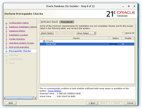The height and width of the screenshot is (109, 142).
Task: Select the Verification Result tab
Action: (x=49, y=22)
